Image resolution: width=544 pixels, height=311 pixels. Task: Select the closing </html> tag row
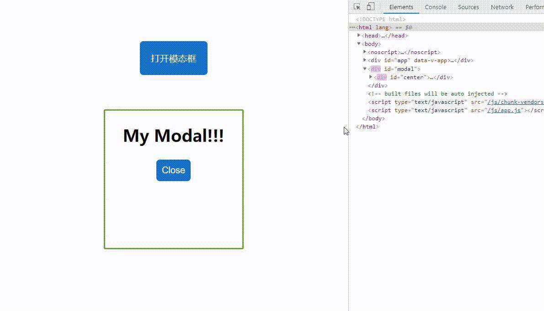(368, 127)
